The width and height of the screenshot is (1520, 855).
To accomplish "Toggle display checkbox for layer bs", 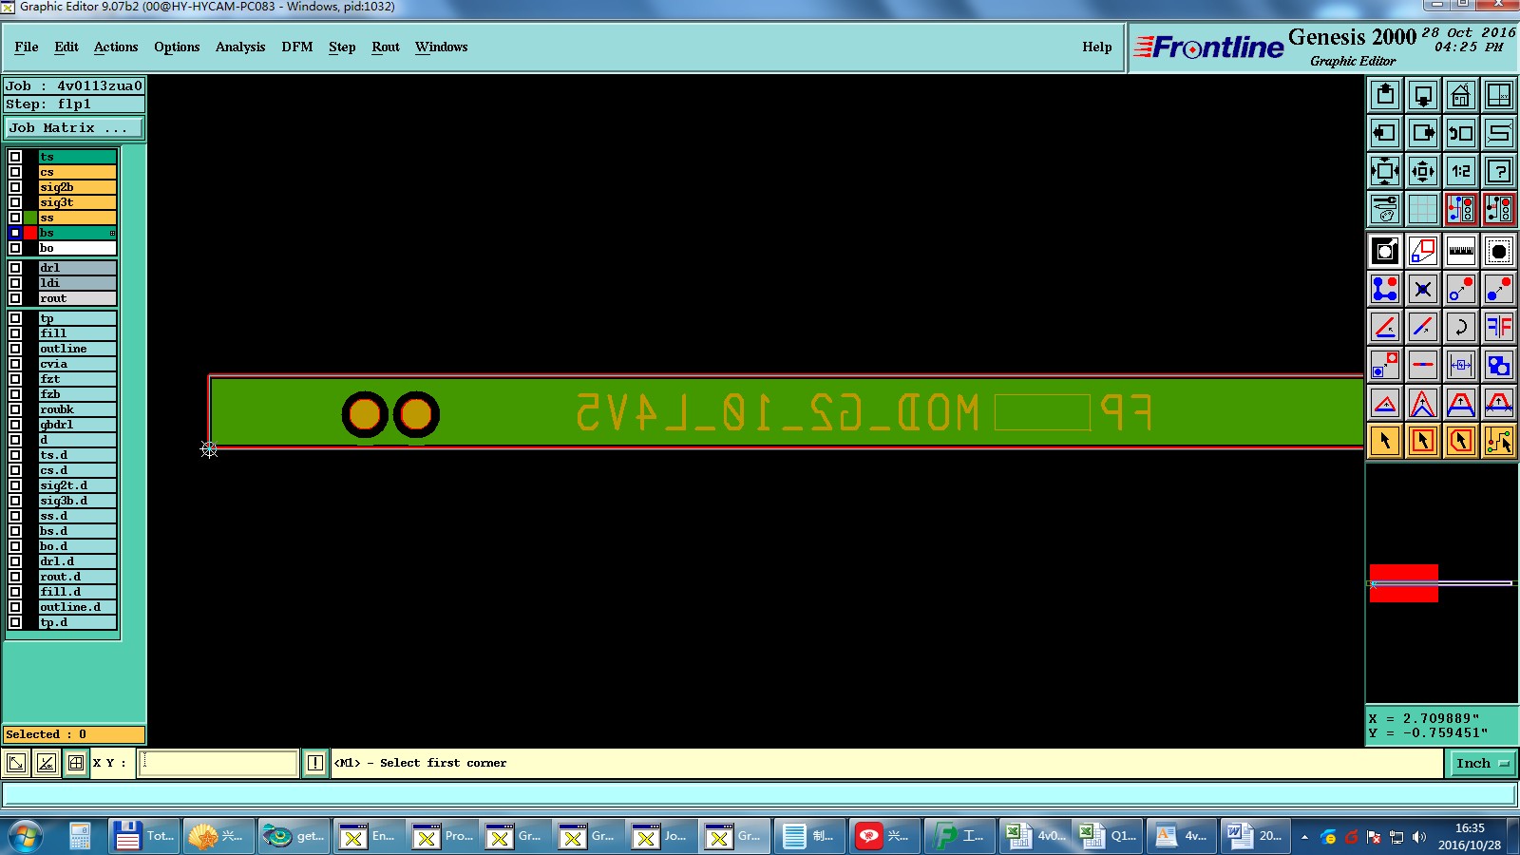I will pyautogui.click(x=15, y=233).
